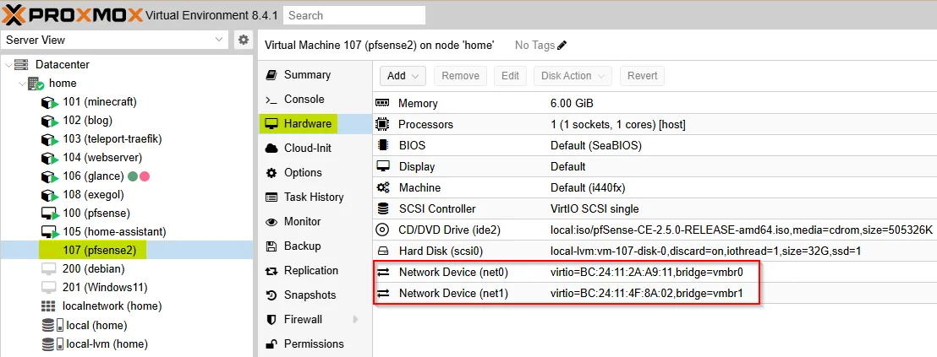Click the Machine gears icon

[383, 187]
